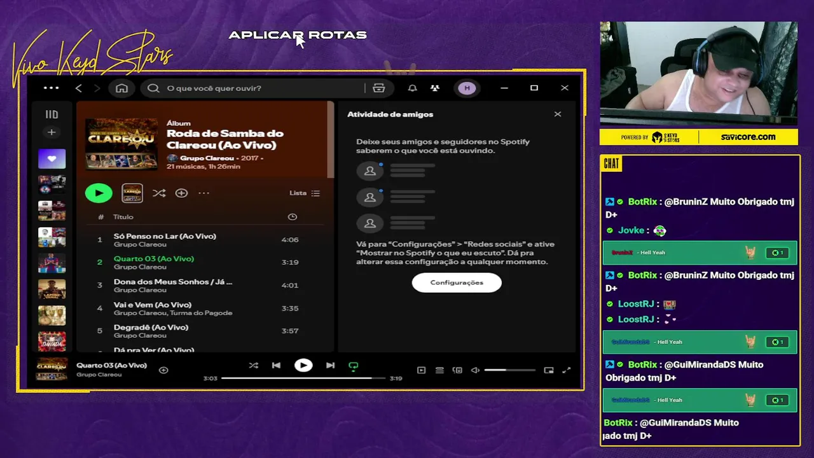Toggle shuffle in the player bar
The width and height of the screenshot is (814, 458).
(x=254, y=365)
